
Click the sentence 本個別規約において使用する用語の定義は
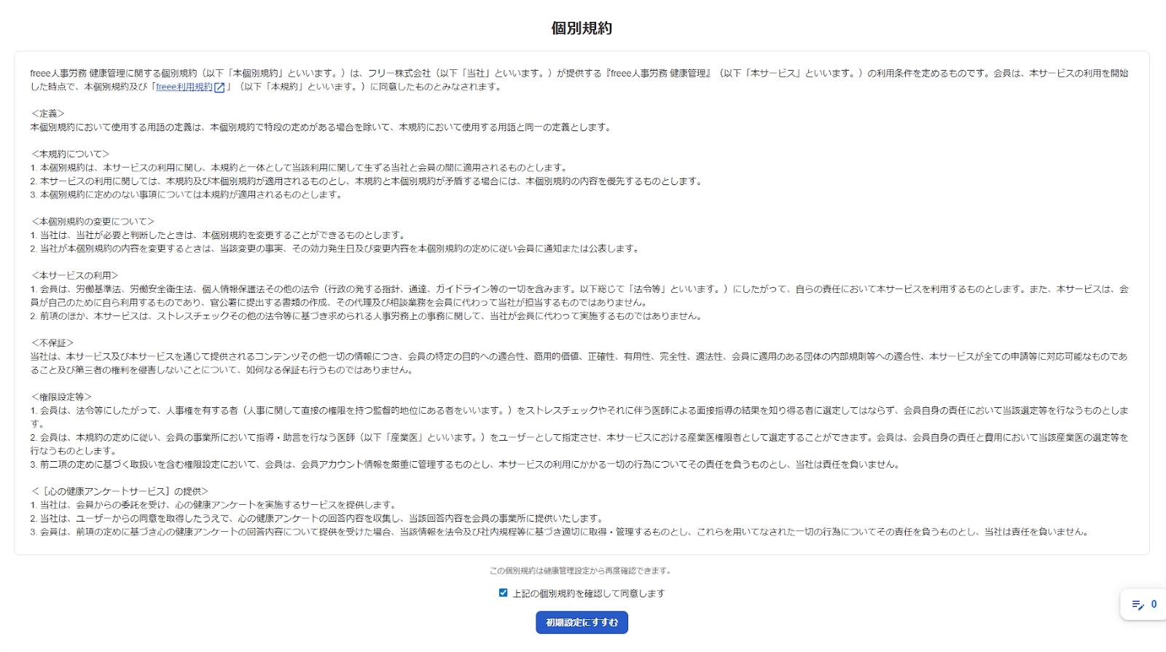coord(321,127)
